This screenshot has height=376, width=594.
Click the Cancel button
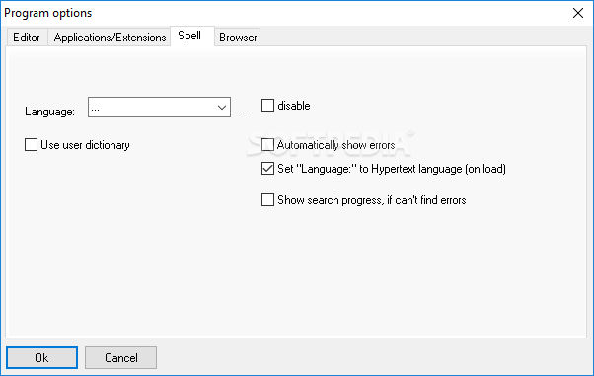point(120,357)
